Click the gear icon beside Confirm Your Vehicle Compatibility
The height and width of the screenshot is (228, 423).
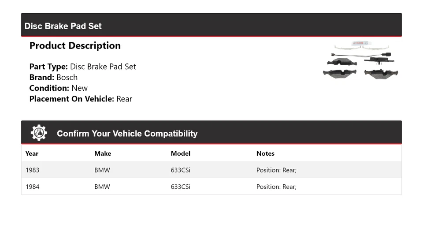tap(39, 133)
